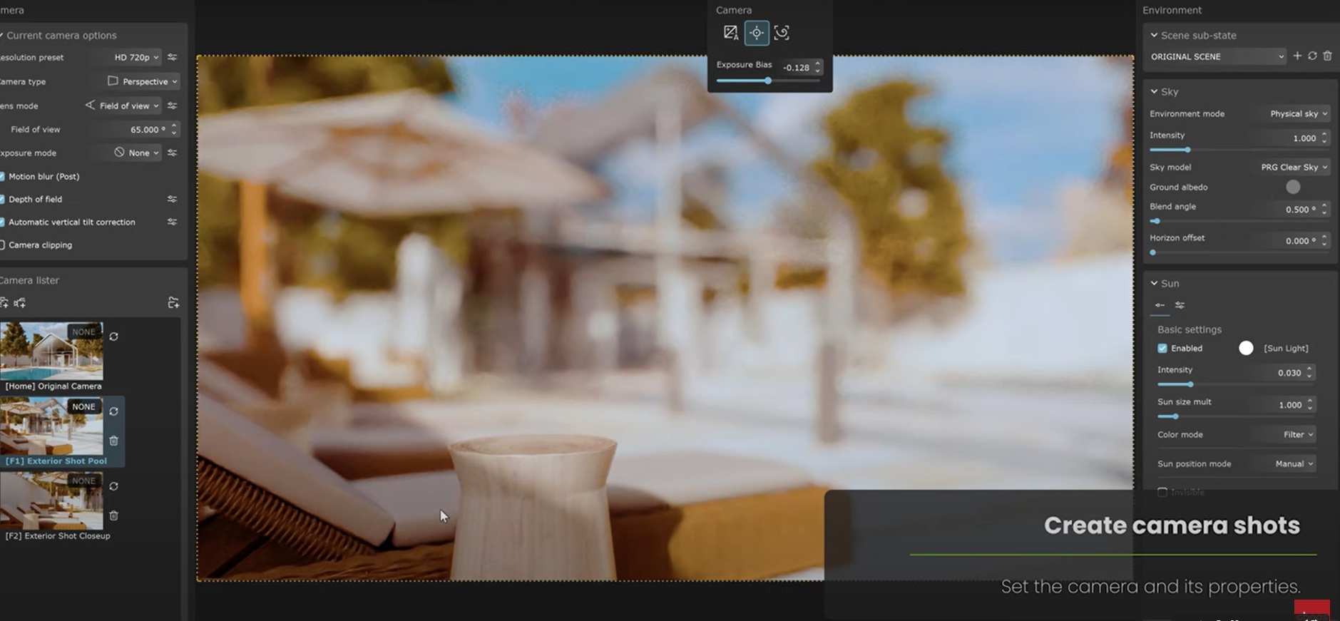Toggle the focus point picker tool

click(x=757, y=33)
